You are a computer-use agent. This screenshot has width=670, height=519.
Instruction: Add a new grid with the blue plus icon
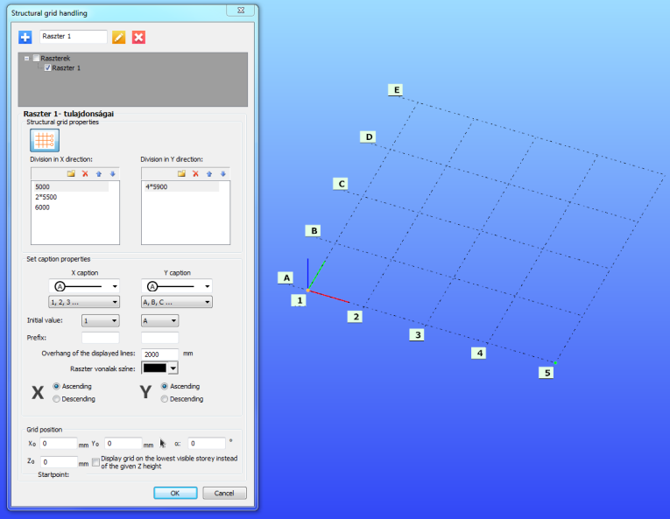click(x=25, y=37)
